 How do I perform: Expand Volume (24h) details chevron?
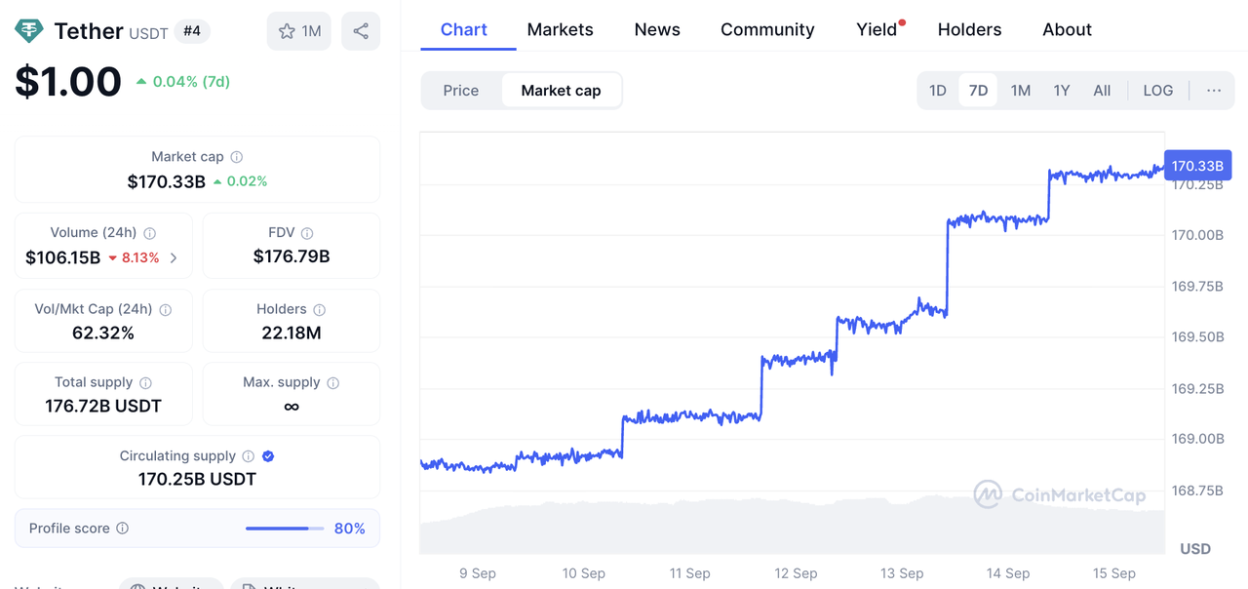(174, 258)
